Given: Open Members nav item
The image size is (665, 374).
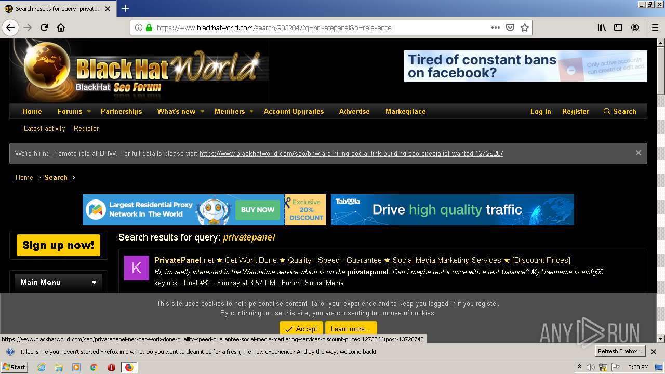Looking at the screenshot, I should 230,111.
